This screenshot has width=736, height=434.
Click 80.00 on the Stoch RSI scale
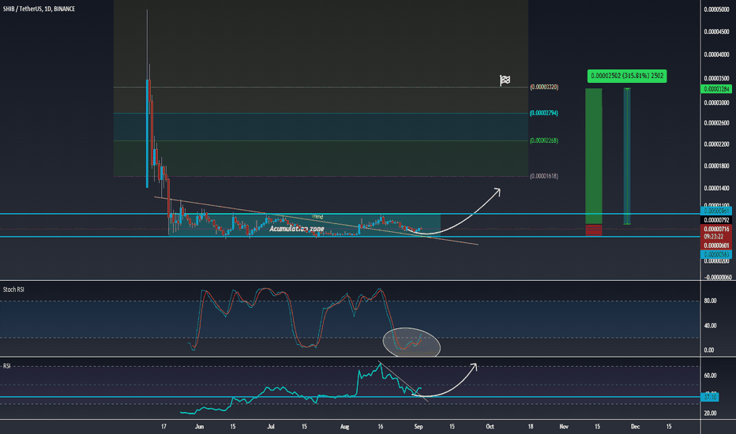tap(710, 301)
